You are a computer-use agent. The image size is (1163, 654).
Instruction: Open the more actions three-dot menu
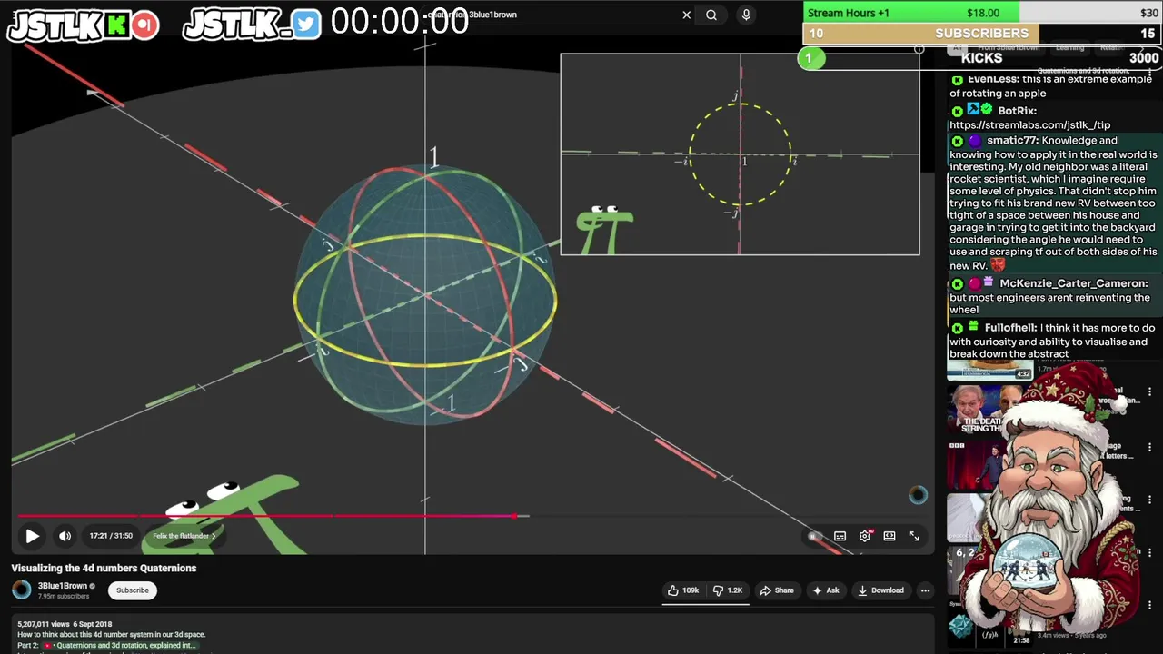pos(925,590)
